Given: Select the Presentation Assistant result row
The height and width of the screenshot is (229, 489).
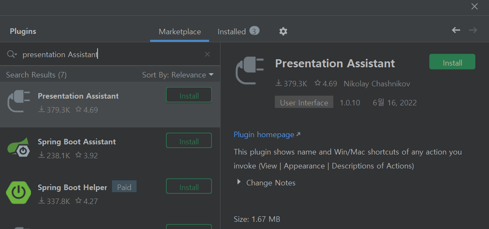Looking at the screenshot, I should [x=110, y=104].
